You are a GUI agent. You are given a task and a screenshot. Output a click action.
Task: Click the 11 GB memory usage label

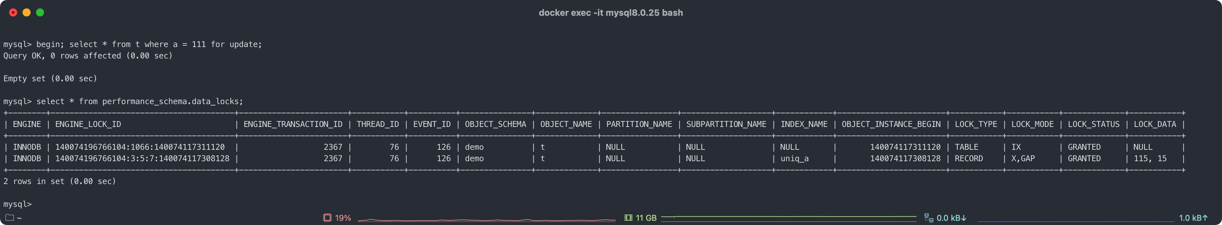[646, 218]
